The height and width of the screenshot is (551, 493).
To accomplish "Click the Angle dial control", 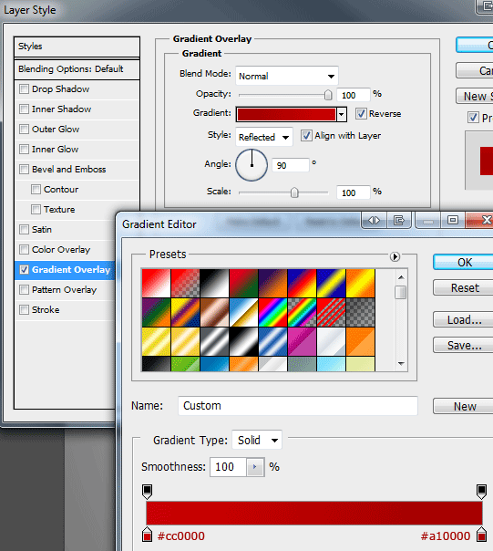I will click(x=252, y=165).
